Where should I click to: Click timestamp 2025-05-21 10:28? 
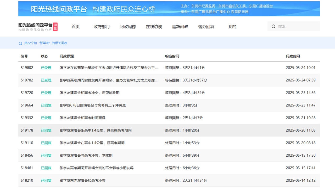click(x=301, y=118)
